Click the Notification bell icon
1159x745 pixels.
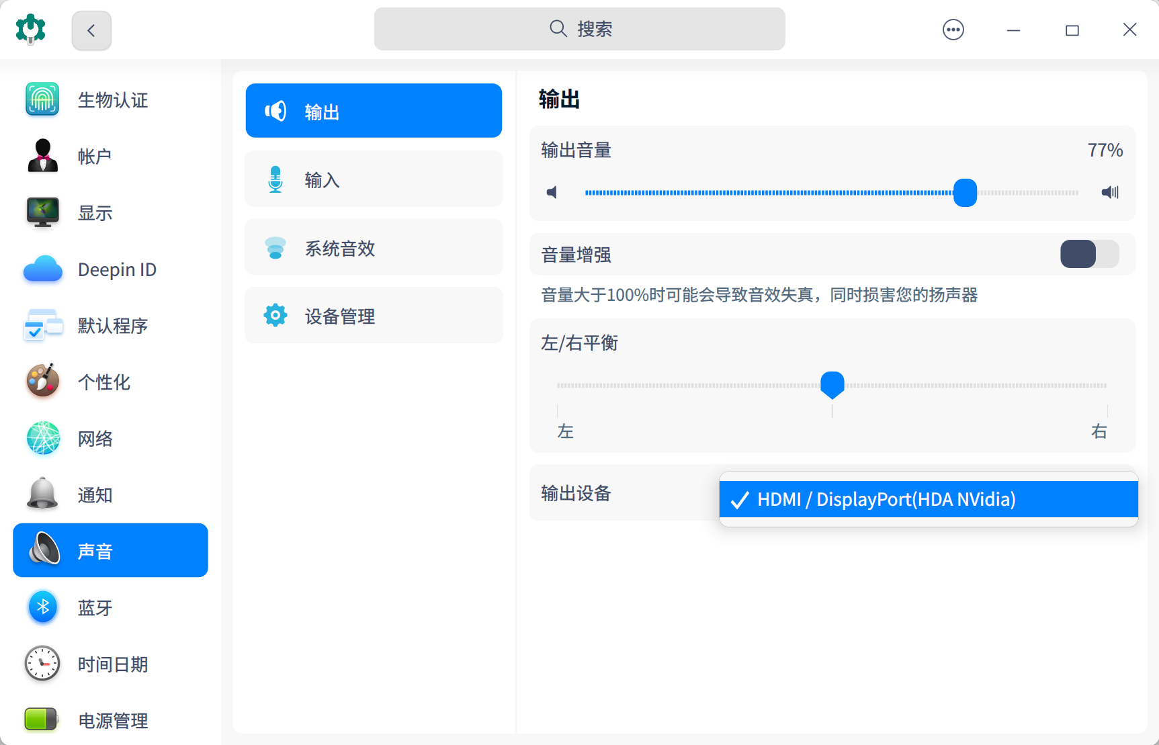pyautogui.click(x=42, y=494)
